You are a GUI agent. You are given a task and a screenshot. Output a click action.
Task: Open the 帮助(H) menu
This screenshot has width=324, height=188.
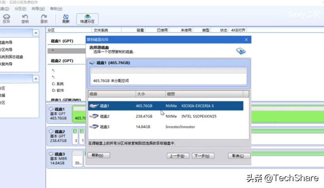tap(56, 9)
